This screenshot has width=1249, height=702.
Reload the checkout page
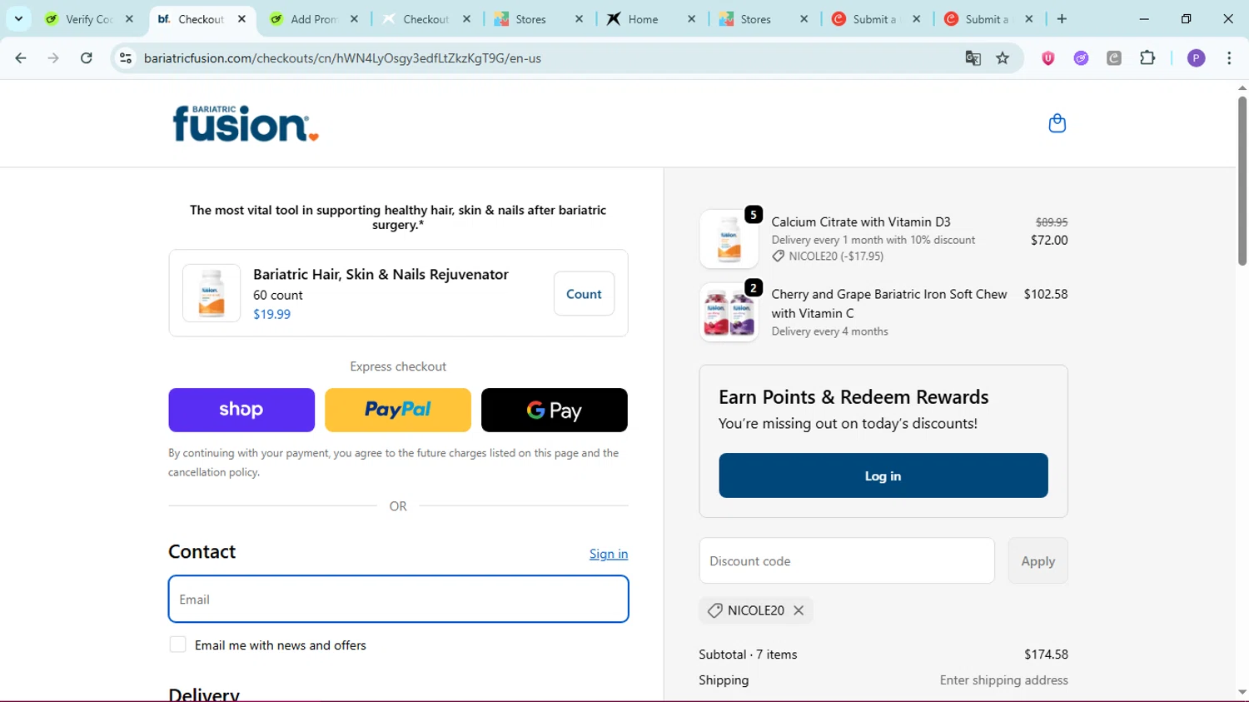tap(87, 58)
